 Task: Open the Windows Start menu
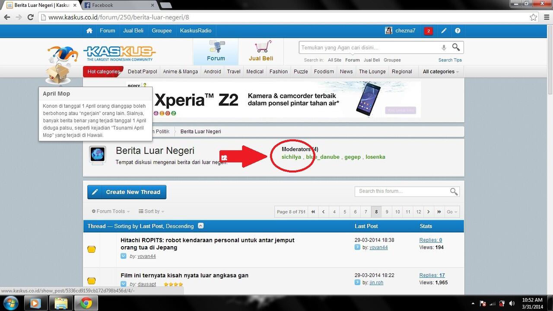(10, 304)
